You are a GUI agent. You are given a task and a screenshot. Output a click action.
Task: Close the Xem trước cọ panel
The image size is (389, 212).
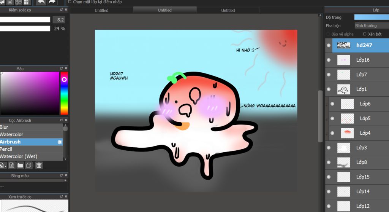(x=66, y=197)
